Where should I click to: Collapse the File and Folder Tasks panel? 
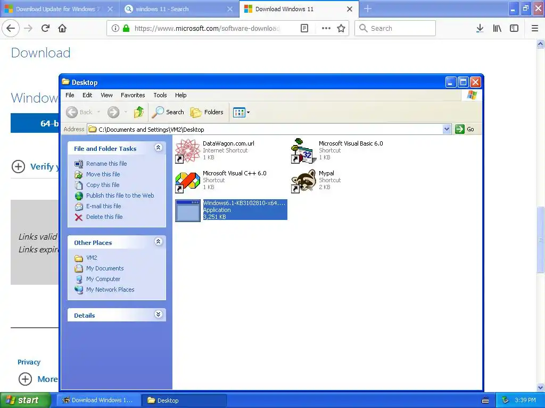(158, 148)
